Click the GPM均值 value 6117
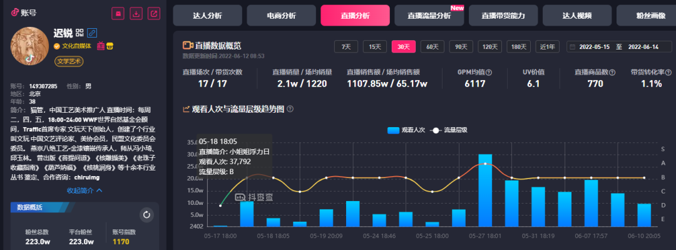 click(475, 84)
